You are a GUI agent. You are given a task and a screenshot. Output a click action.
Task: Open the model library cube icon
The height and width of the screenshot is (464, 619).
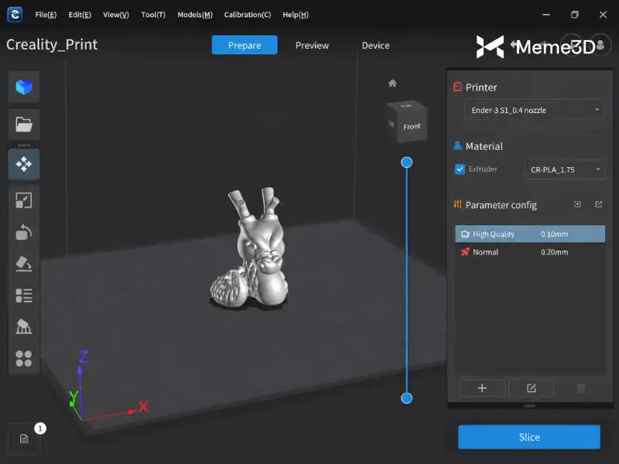24,87
